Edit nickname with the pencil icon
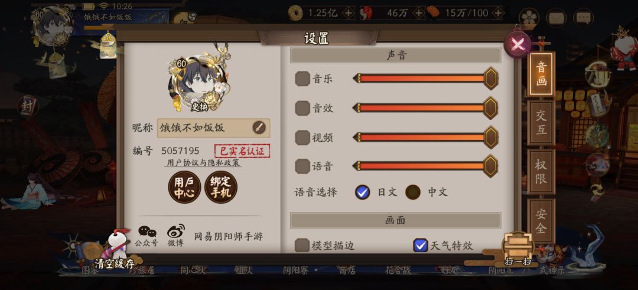 pyautogui.click(x=259, y=128)
